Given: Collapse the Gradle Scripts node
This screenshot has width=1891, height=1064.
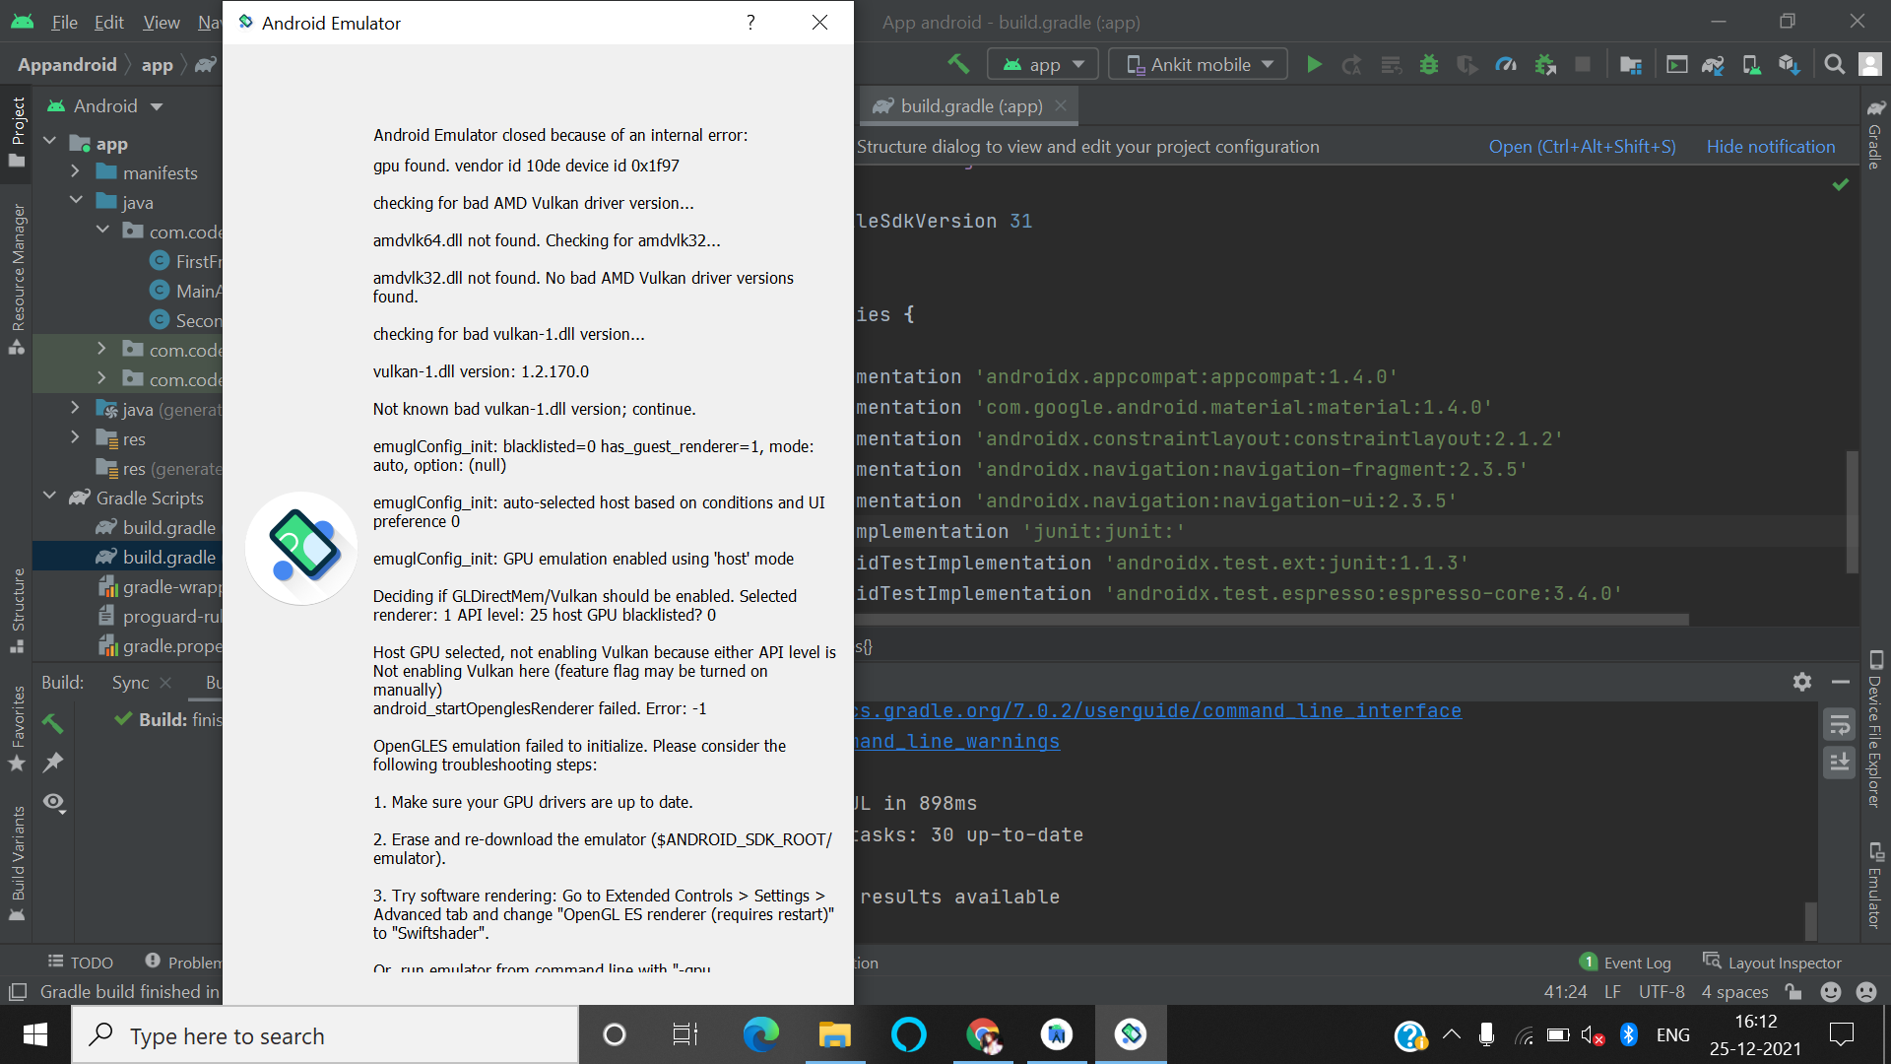Looking at the screenshot, I should [50, 496].
